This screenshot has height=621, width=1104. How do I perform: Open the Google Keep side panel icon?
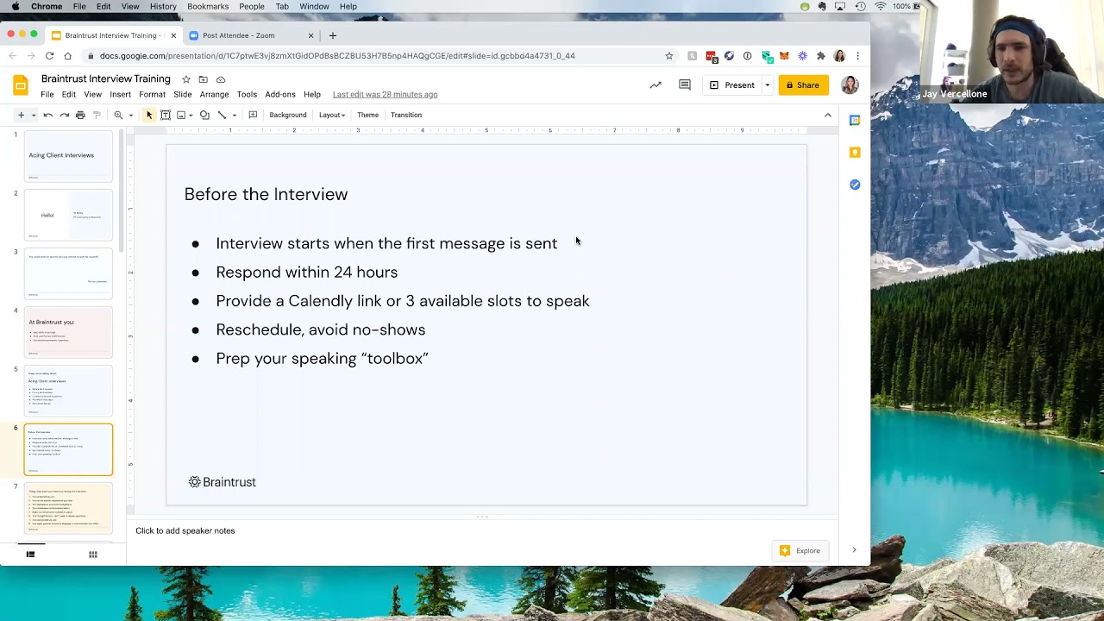[855, 153]
